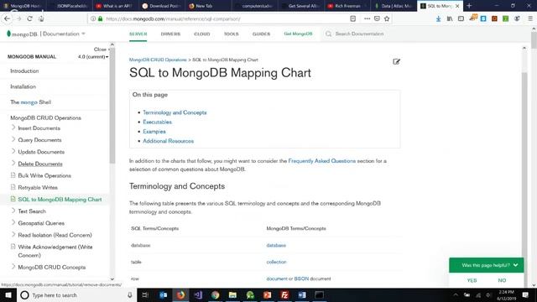The height and width of the screenshot is (302, 537).
Task: Switch to the Rich Freeman browser tab
Action: pos(347,6)
